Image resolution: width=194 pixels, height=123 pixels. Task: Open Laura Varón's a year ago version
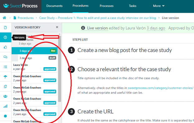35,67
